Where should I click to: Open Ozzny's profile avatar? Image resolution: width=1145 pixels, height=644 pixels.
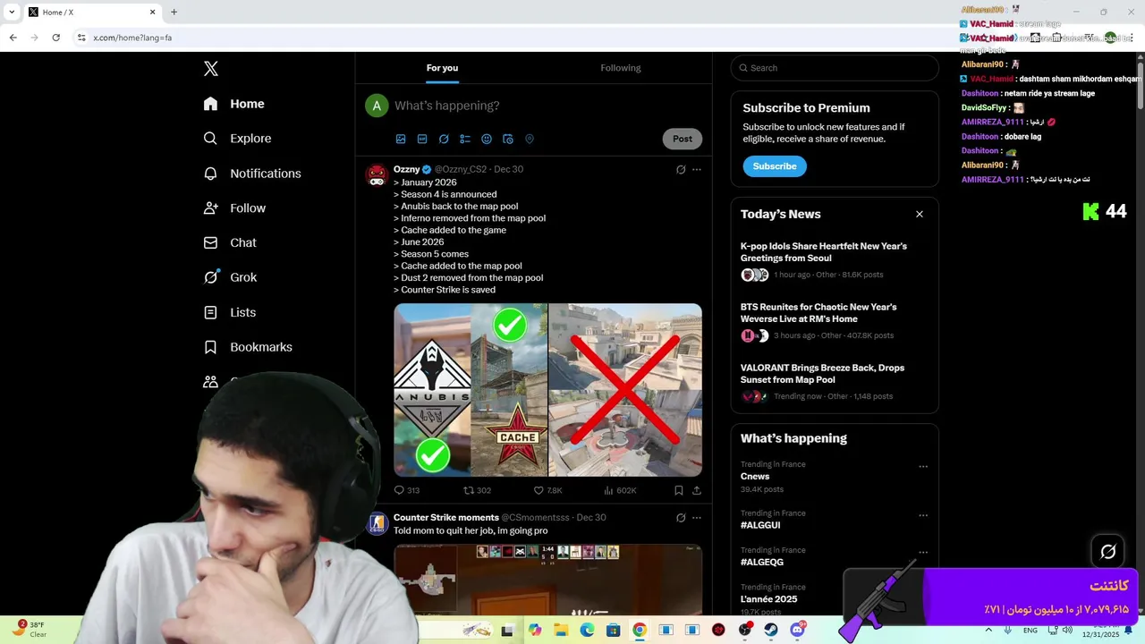point(377,174)
